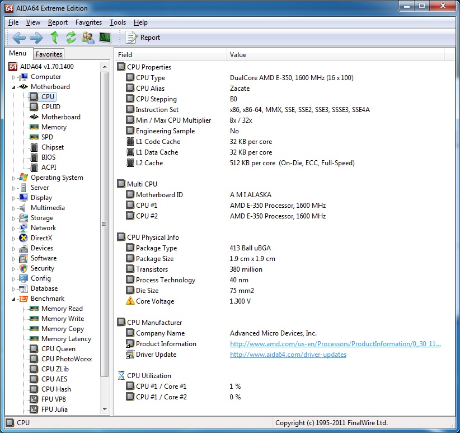
Task: Expand the Display tree node
Action: 13,198
